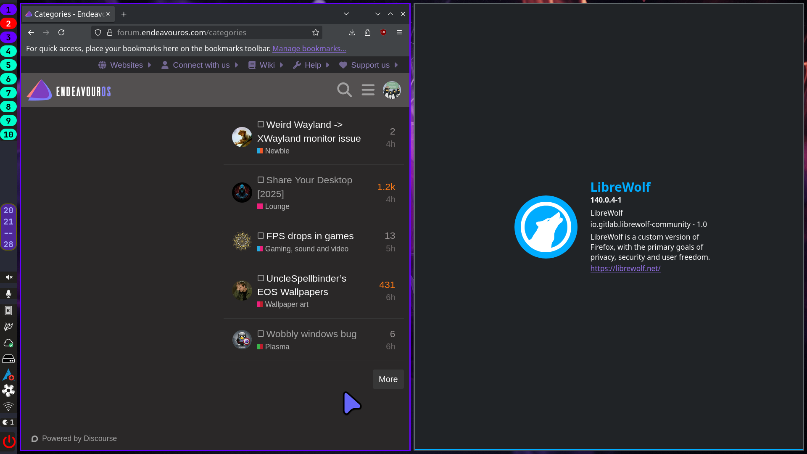
Task: Click the pink Lounge category swatch
Action: click(x=260, y=206)
